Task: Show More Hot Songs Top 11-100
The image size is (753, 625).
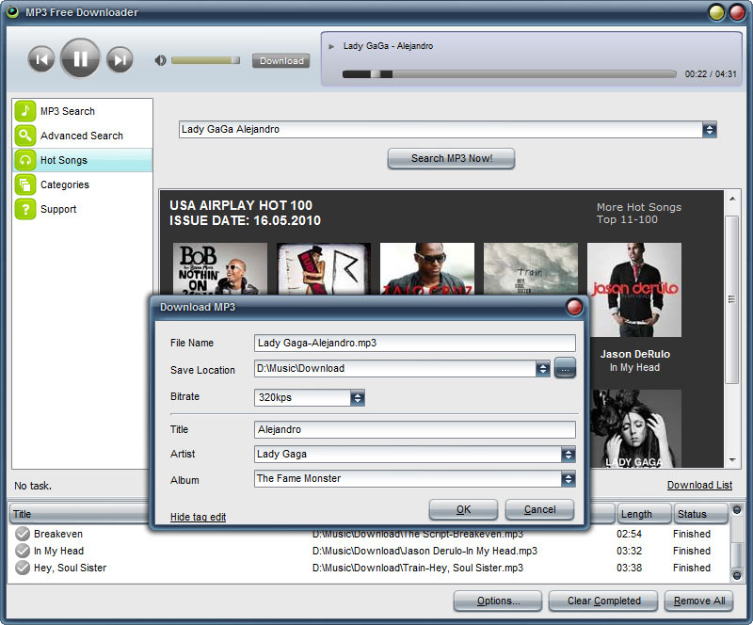Action: pos(638,214)
